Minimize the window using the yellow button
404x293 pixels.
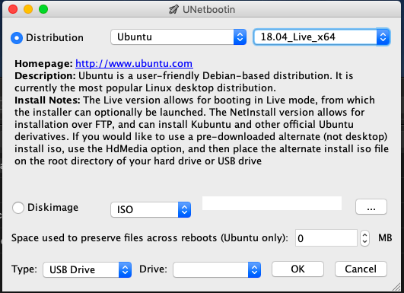click(28, 9)
